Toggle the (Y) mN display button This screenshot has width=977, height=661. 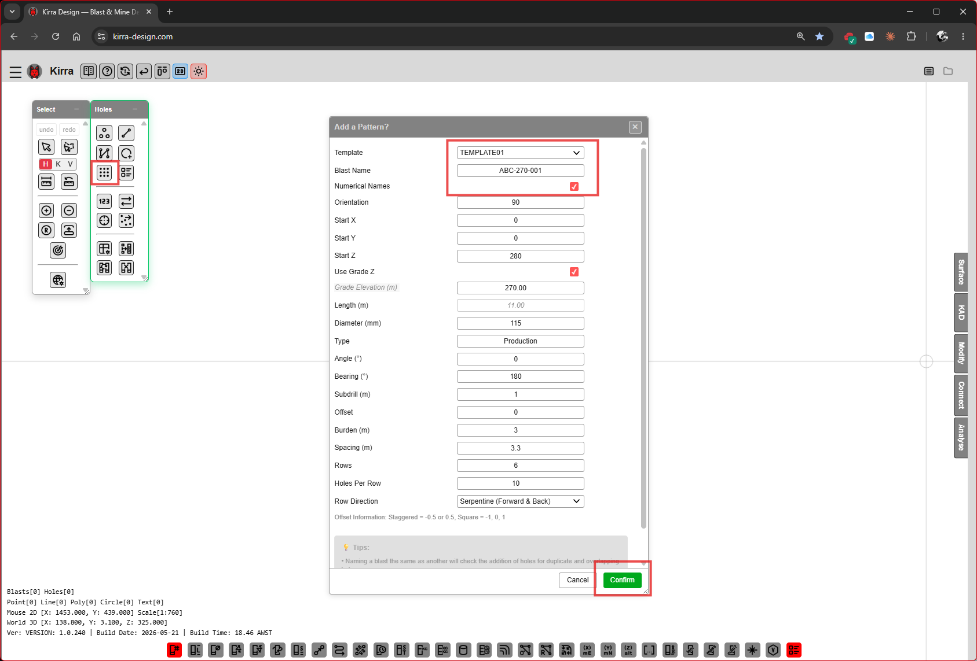pos(608,650)
